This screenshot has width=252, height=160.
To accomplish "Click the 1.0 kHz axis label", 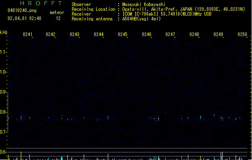I will click(3, 72).
